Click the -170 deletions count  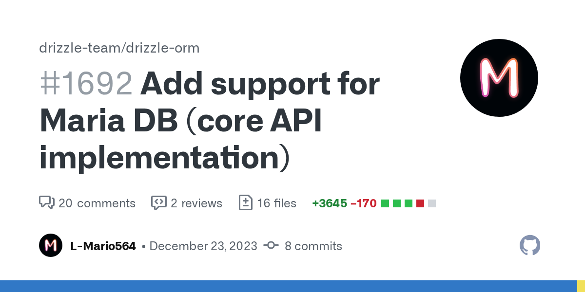coord(363,203)
